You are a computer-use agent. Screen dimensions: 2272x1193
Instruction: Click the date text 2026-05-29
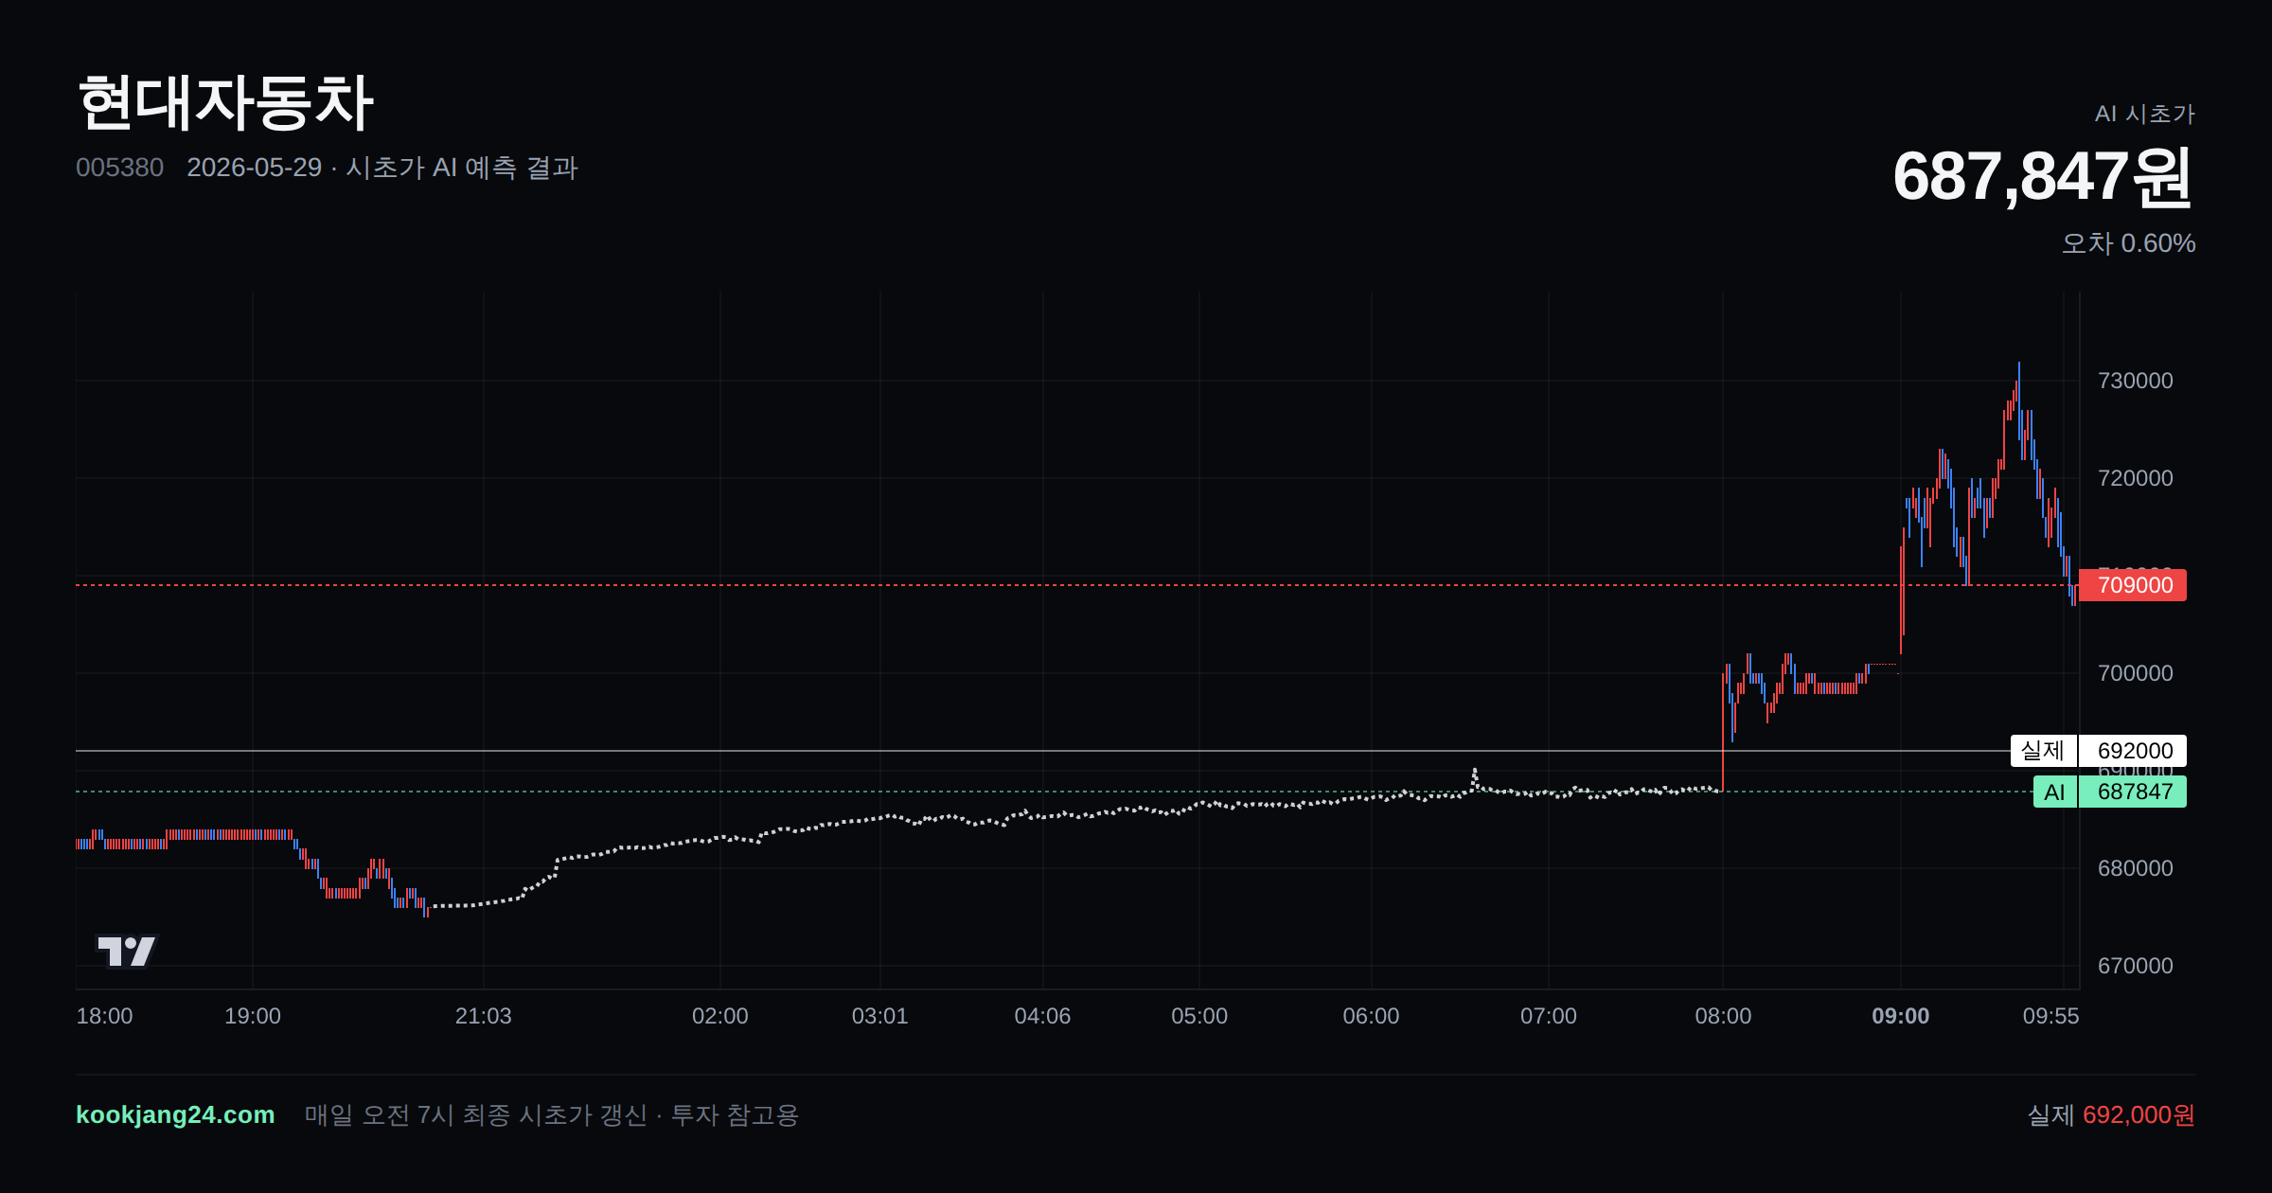click(x=254, y=168)
